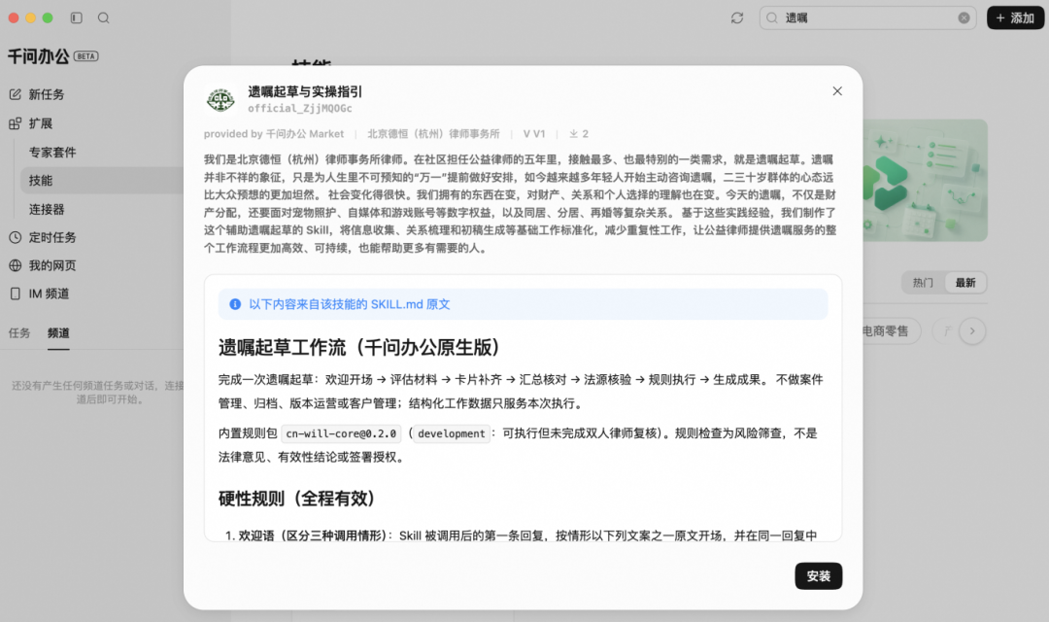Click the 添加 button
This screenshot has width=1049, height=622.
click(1015, 18)
